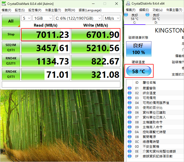
Task: Click the ID column header
Action: [x=137, y=83]
